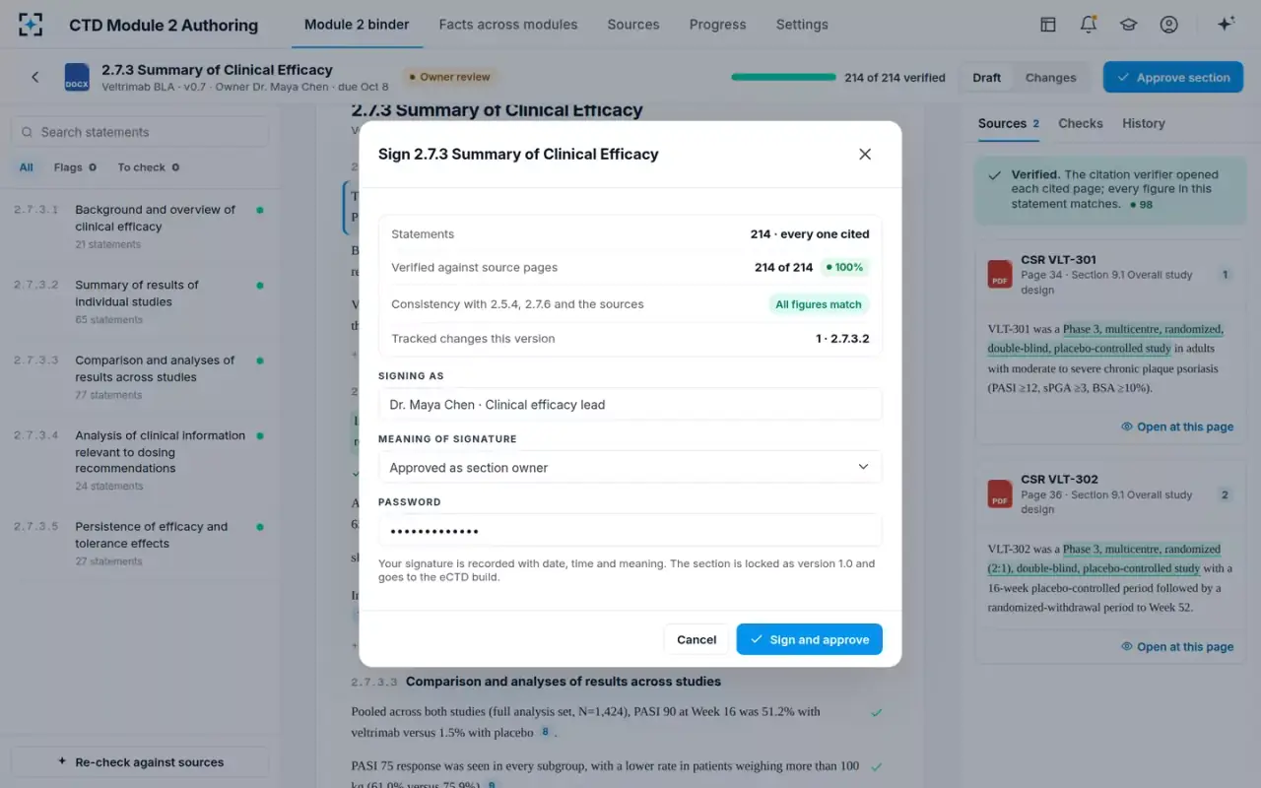The height and width of the screenshot is (788, 1261).
Task: Cancel the signing dialog
Action: pyautogui.click(x=697, y=639)
